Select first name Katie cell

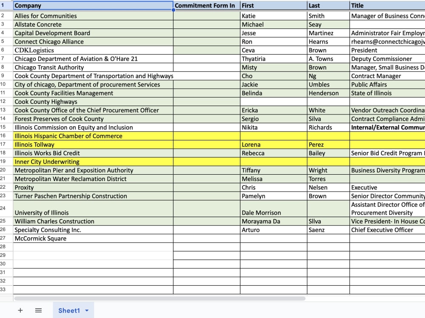click(x=274, y=16)
